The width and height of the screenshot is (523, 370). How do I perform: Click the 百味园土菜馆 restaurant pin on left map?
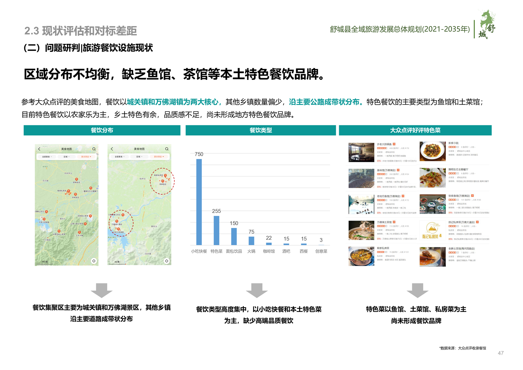click(90, 216)
